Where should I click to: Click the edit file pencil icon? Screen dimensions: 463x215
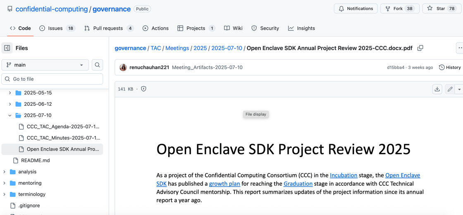[450, 89]
